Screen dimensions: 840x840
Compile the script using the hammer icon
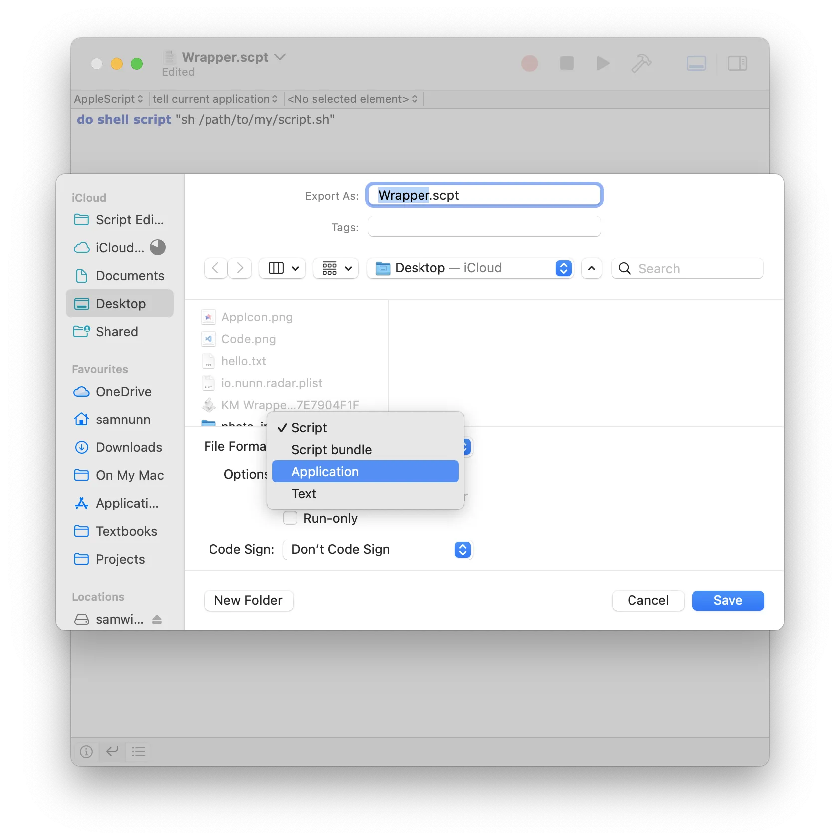(641, 63)
